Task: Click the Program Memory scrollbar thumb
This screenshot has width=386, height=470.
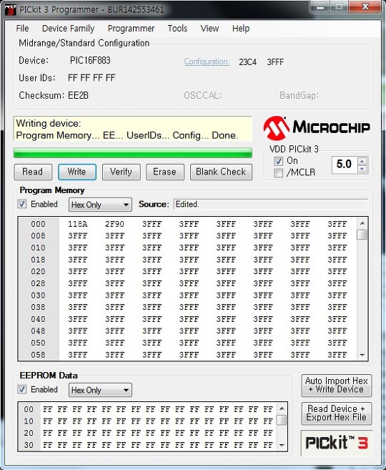Action: [x=362, y=235]
